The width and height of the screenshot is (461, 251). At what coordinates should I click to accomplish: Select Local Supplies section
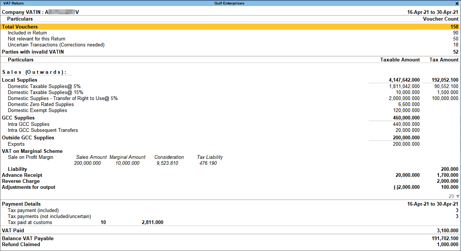(20, 80)
